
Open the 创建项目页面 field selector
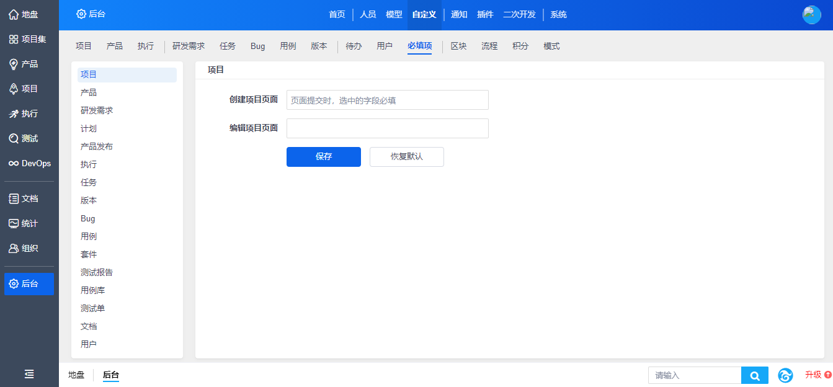coord(387,100)
